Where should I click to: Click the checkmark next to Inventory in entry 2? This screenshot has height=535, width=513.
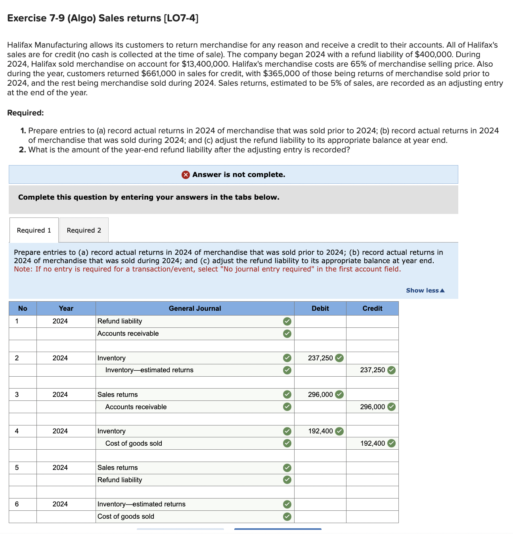(286, 358)
